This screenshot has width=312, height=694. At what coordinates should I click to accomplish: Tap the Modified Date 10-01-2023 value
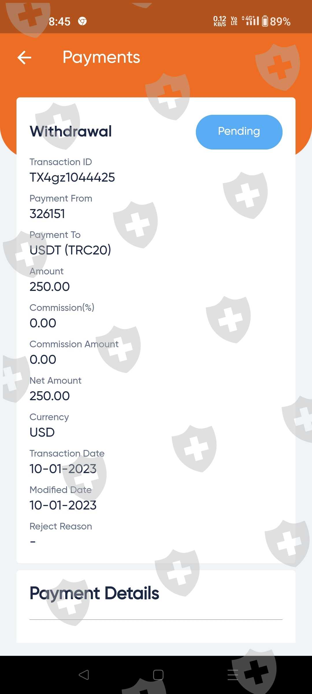coord(63,505)
